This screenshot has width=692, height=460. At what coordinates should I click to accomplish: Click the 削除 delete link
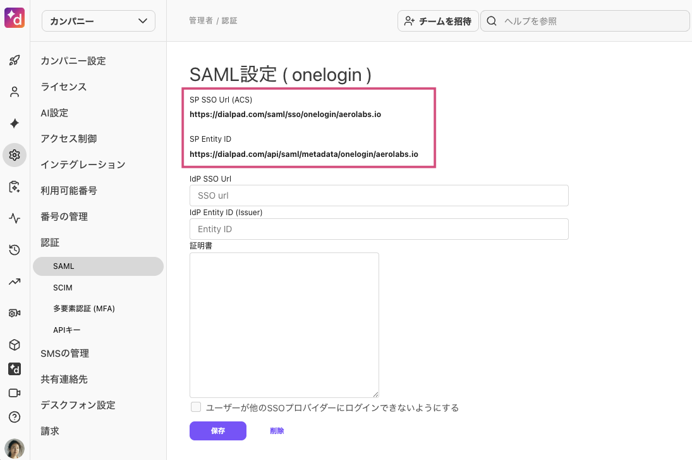[x=277, y=431]
